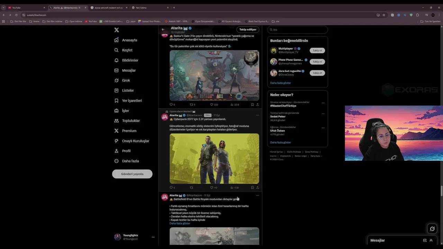The image size is (443, 249).
Task: Open Mesajlar in the sidebar
Action: pos(125,70)
